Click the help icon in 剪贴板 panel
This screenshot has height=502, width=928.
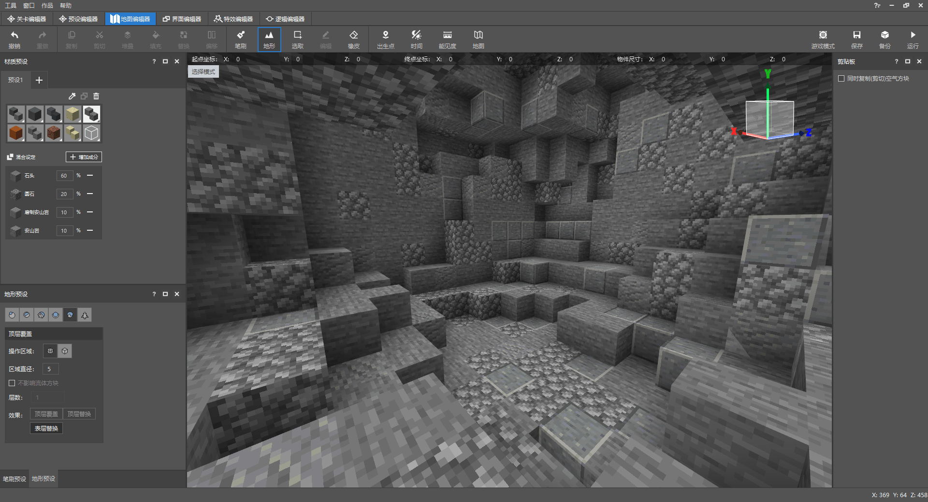click(x=897, y=62)
